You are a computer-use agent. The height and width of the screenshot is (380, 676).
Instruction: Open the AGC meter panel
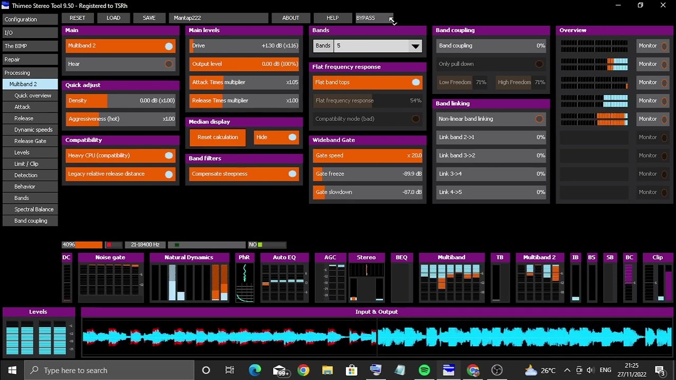click(330, 278)
